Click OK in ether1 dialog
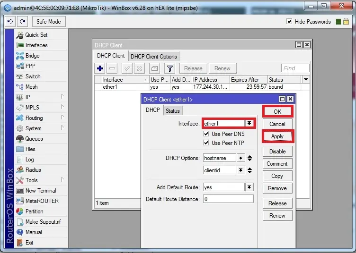Screen dimensions: 356x253 [277, 111]
